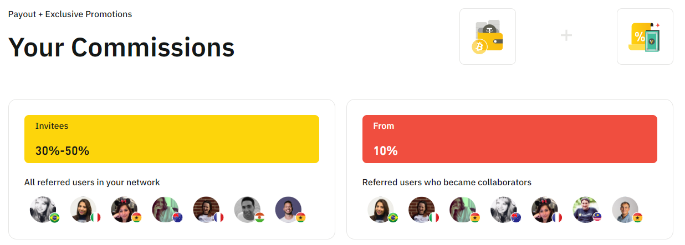The image size is (685, 245).
Task: Open invitee avatar with France flag
Action: tap(208, 210)
